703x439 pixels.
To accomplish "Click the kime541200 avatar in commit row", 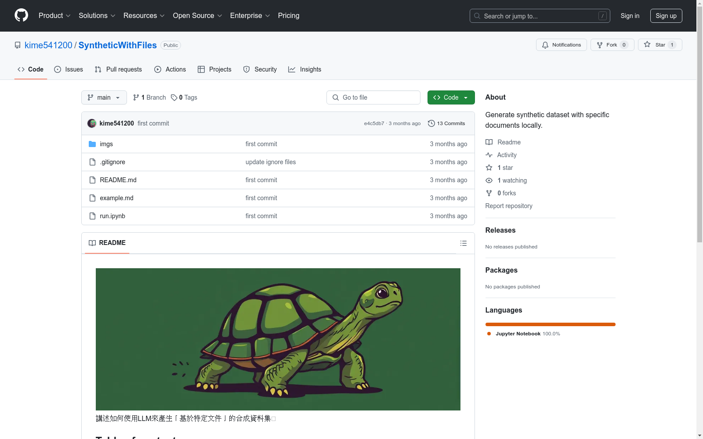I will (92, 123).
